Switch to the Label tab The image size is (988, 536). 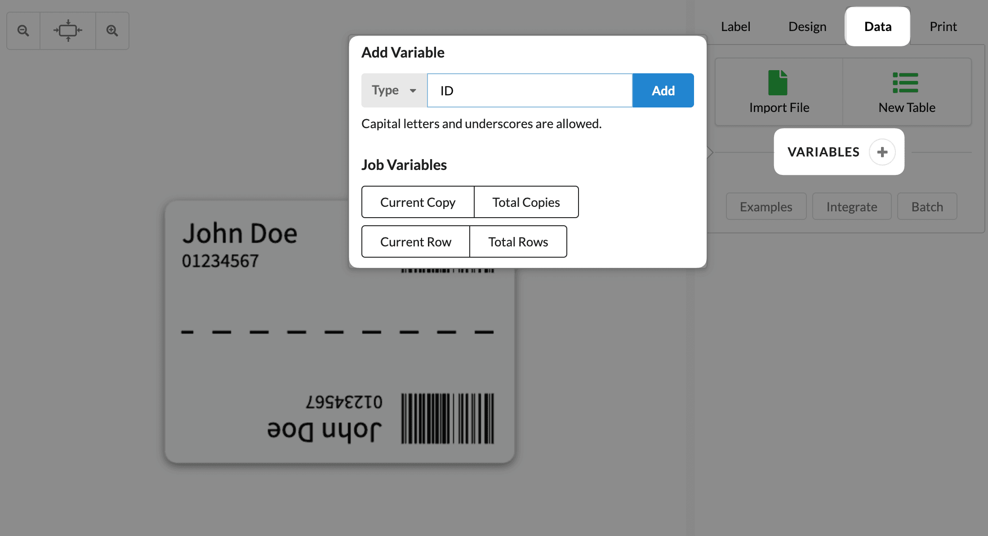click(735, 26)
